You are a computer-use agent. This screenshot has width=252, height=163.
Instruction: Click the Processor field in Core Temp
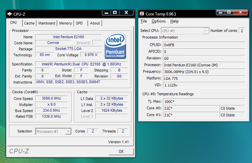204,65
